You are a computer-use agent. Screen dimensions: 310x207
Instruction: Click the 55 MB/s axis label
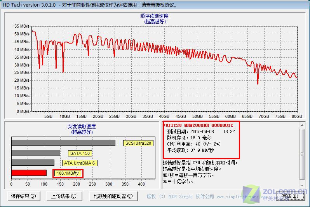pyautogui.click(x=22, y=26)
